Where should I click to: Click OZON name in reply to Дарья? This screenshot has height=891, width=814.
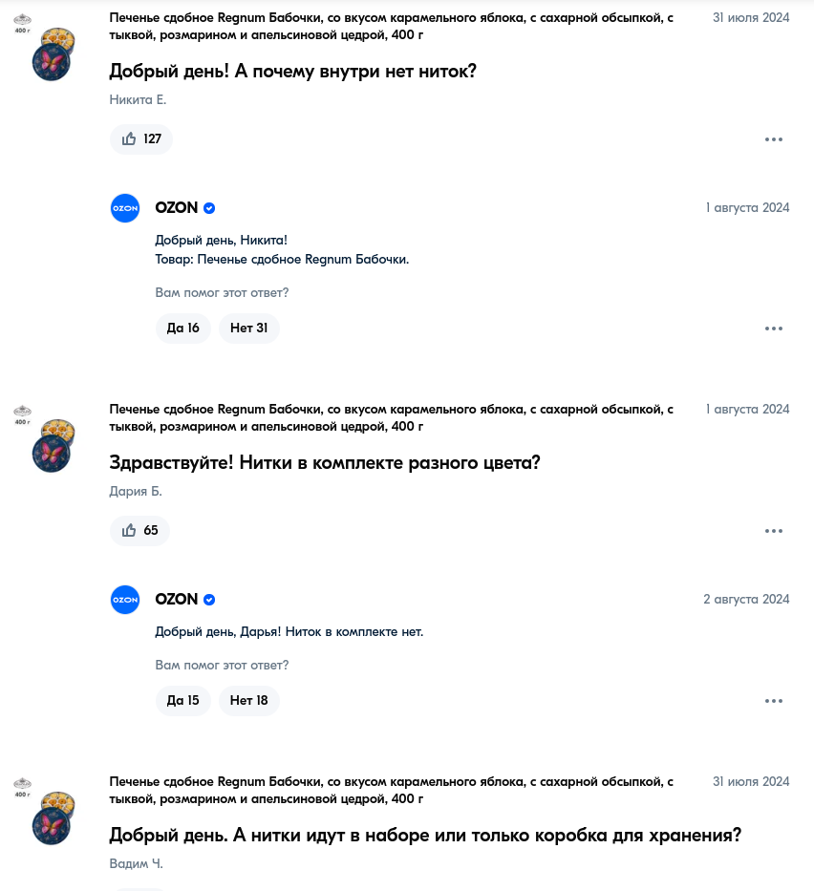point(176,600)
